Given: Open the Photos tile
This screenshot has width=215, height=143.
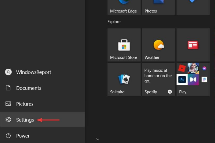Looking at the screenshot, I should coord(159,7).
